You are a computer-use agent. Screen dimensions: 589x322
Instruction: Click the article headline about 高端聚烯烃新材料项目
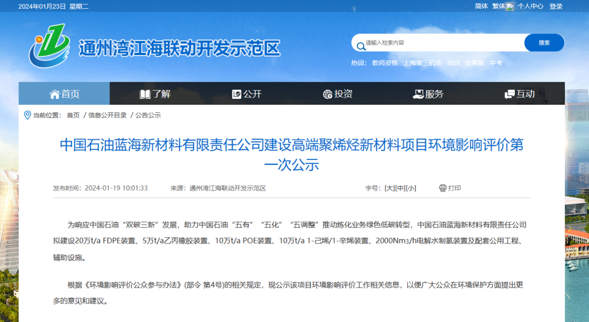tap(291, 154)
